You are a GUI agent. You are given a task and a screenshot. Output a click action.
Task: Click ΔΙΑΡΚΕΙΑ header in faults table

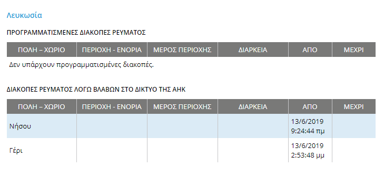(253, 107)
